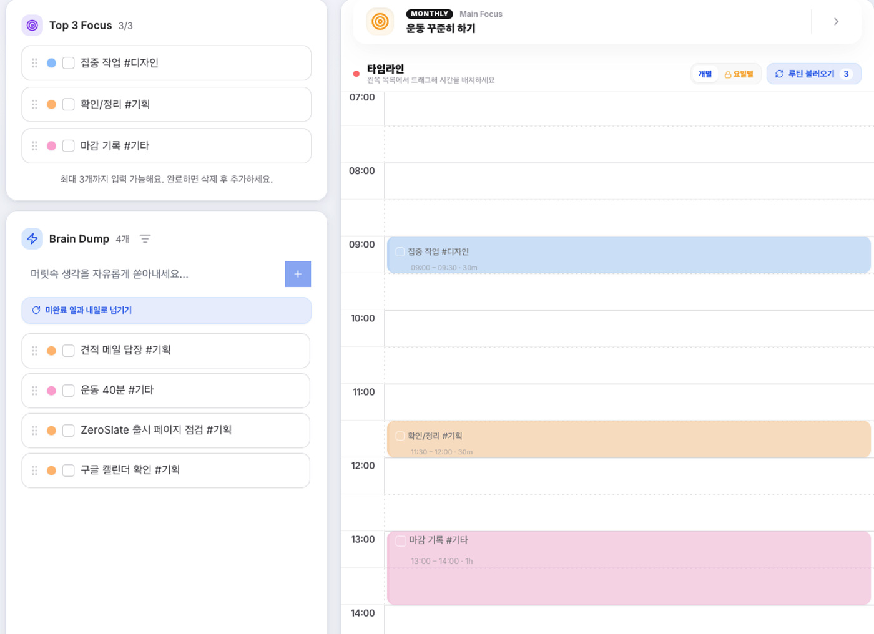Click the 14:00 time label

tap(363, 613)
